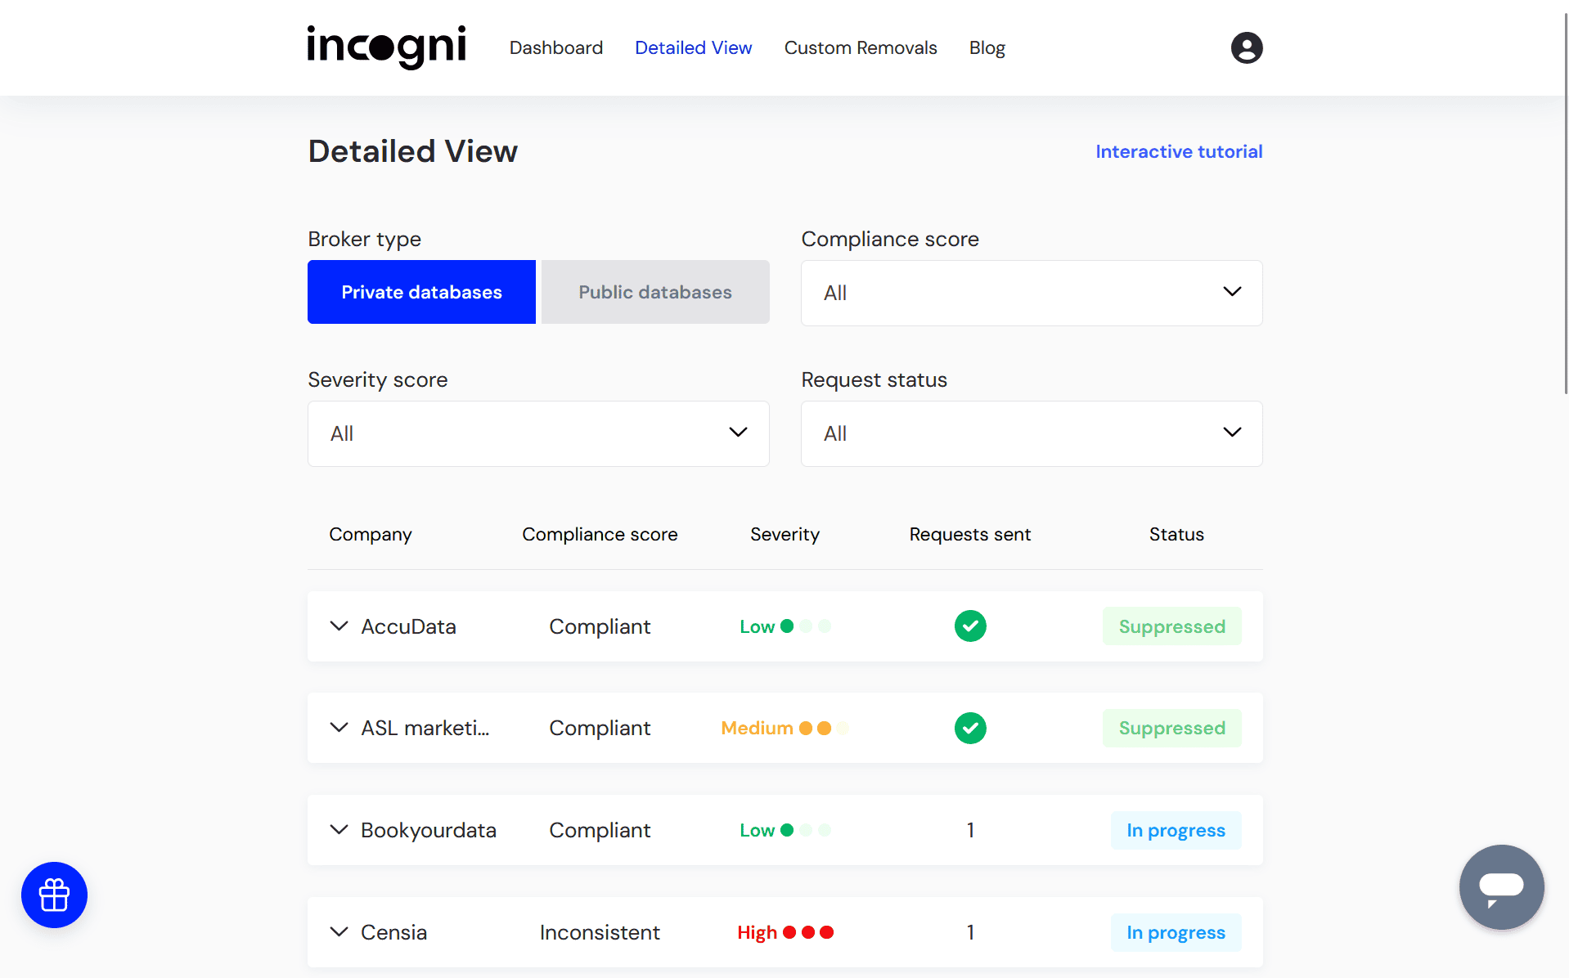This screenshot has width=1569, height=978.
Task: Open the chat support bubble
Action: pos(1501,886)
